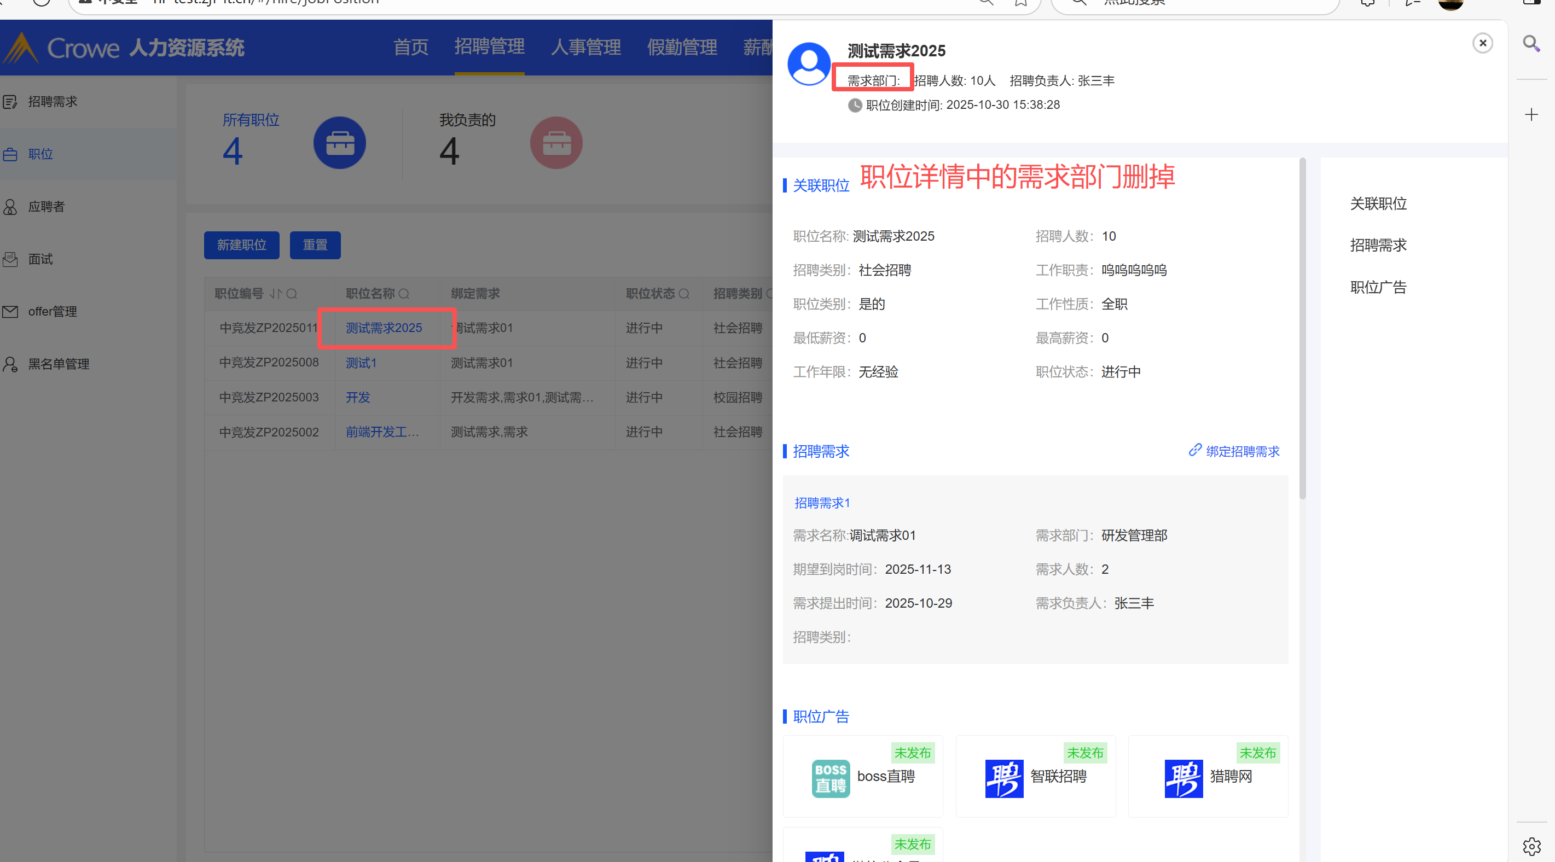Screen dimensions: 1555x862
Task: Click the detail panel vertical scrollbar
Action: click(x=1302, y=329)
